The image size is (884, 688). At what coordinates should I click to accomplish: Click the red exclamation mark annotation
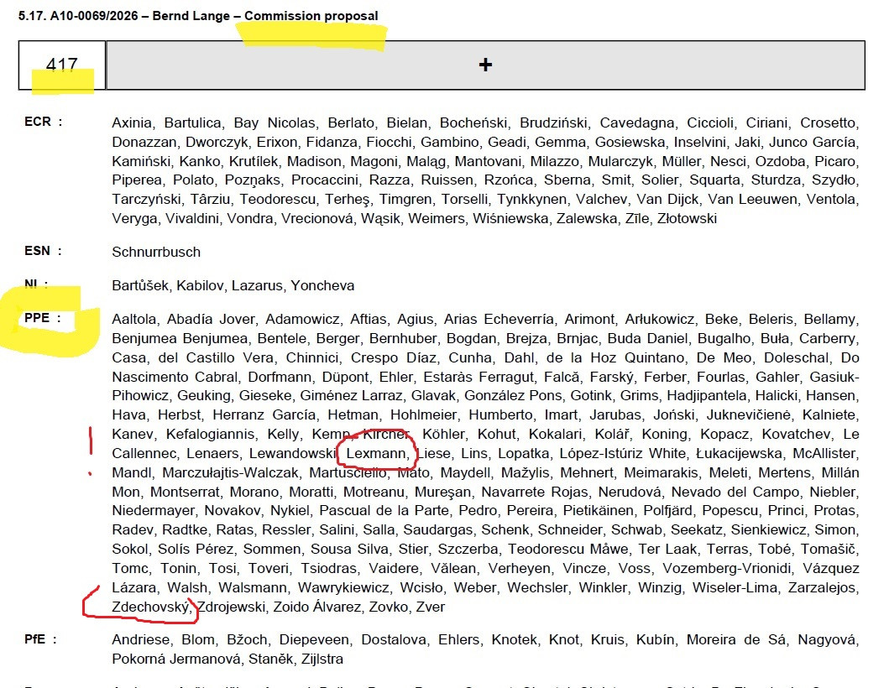click(91, 445)
